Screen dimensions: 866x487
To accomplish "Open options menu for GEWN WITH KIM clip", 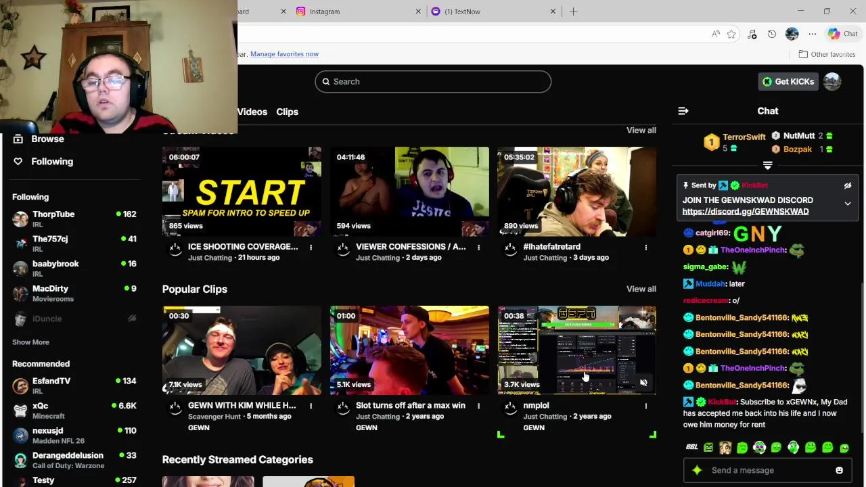I will 311,406.
